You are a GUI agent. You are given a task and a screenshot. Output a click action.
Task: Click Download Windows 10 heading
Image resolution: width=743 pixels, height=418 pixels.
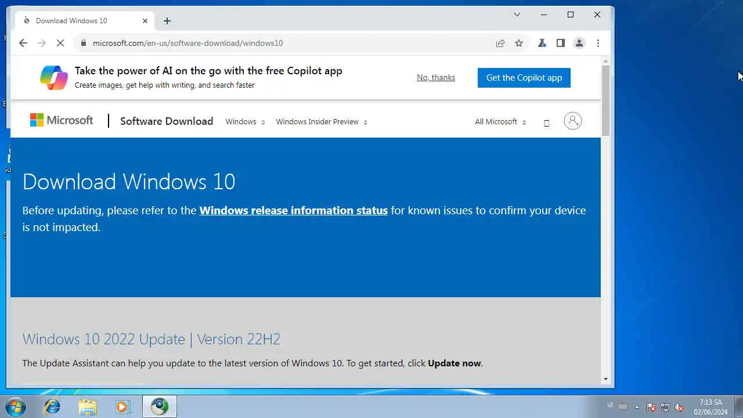(129, 182)
